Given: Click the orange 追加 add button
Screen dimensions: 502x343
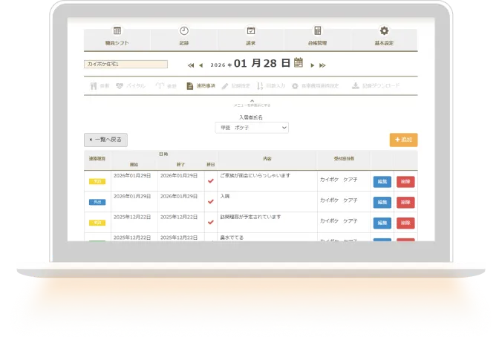Looking at the screenshot, I should (403, 140).
